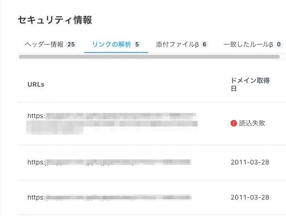Open the second URL in the list
Image resolution: width=286 pixels, height=216 pixels.
click(109, 162)
